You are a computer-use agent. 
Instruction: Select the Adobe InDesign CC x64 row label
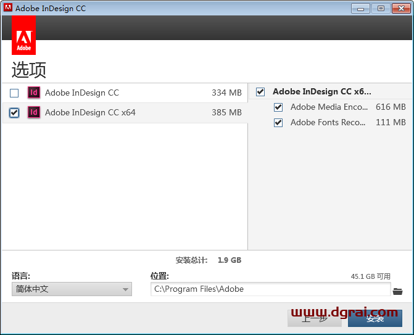coord(90,113)
